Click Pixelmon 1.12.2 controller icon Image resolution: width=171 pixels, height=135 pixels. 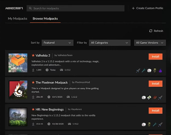(68, 97)
